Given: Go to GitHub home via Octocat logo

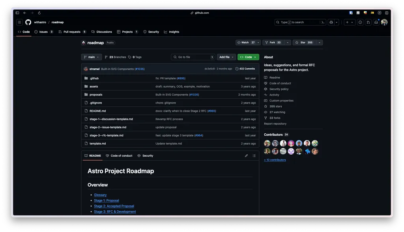Looking at the screenshot, I should click(28, 22).
